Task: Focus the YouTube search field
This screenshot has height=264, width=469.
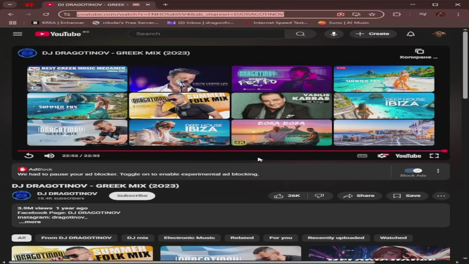Action: [x=207, y=34]
